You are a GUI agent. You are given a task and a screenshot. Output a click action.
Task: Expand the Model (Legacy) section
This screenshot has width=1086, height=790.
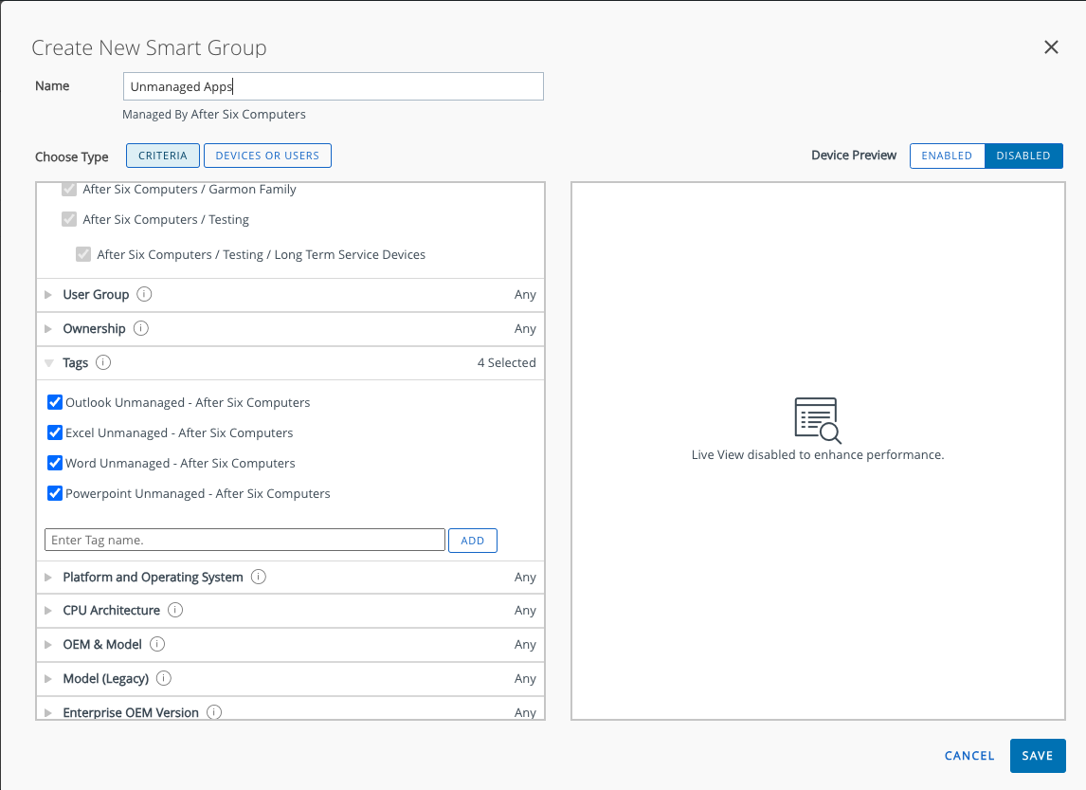(47, 678)
